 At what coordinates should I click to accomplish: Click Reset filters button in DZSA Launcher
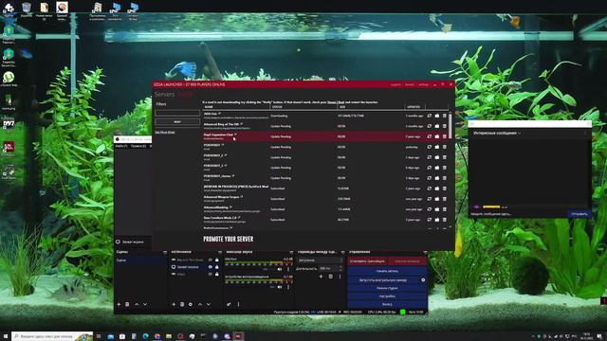[x=177, y=122]
